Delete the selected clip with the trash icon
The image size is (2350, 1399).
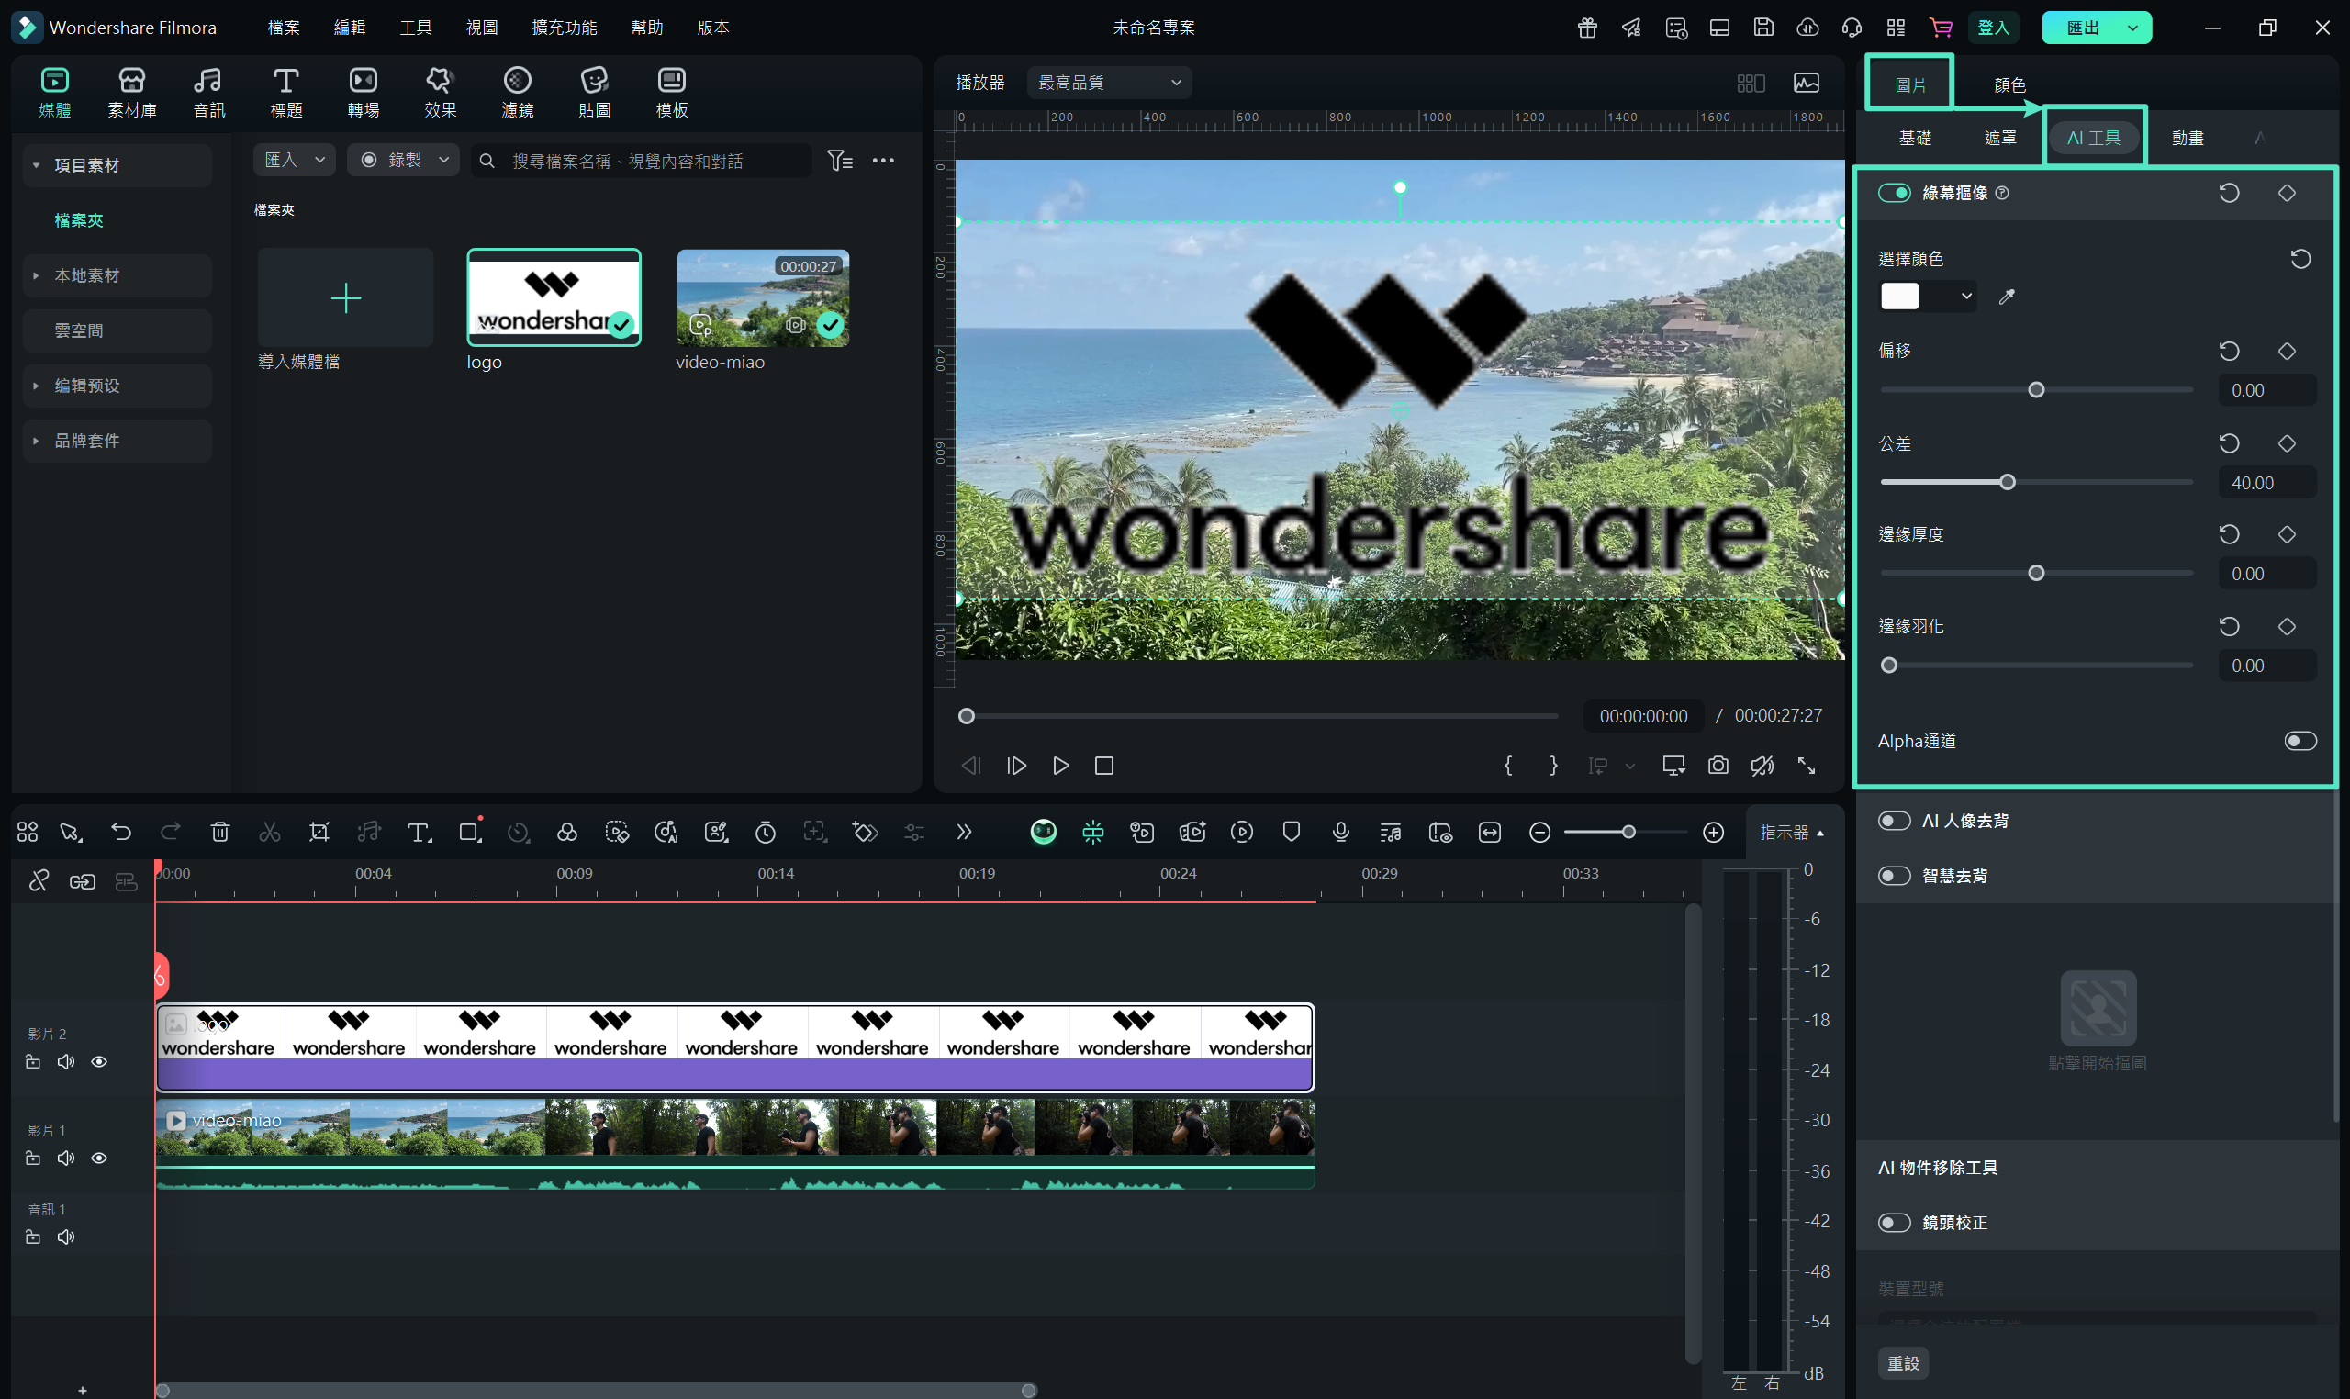[x=219, y=832]
